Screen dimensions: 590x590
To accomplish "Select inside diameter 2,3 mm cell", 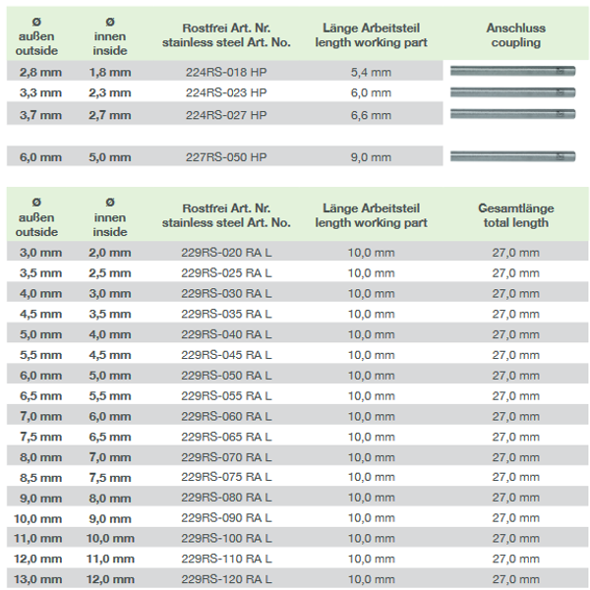I will [x=110, y=92].
